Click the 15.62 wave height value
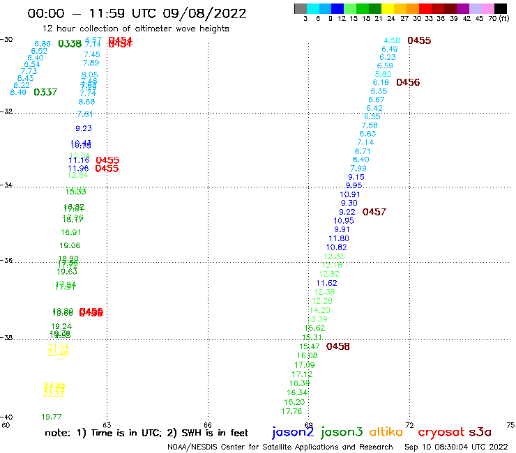The width and height of the screenshot is (516, 453). pos(314,328)
